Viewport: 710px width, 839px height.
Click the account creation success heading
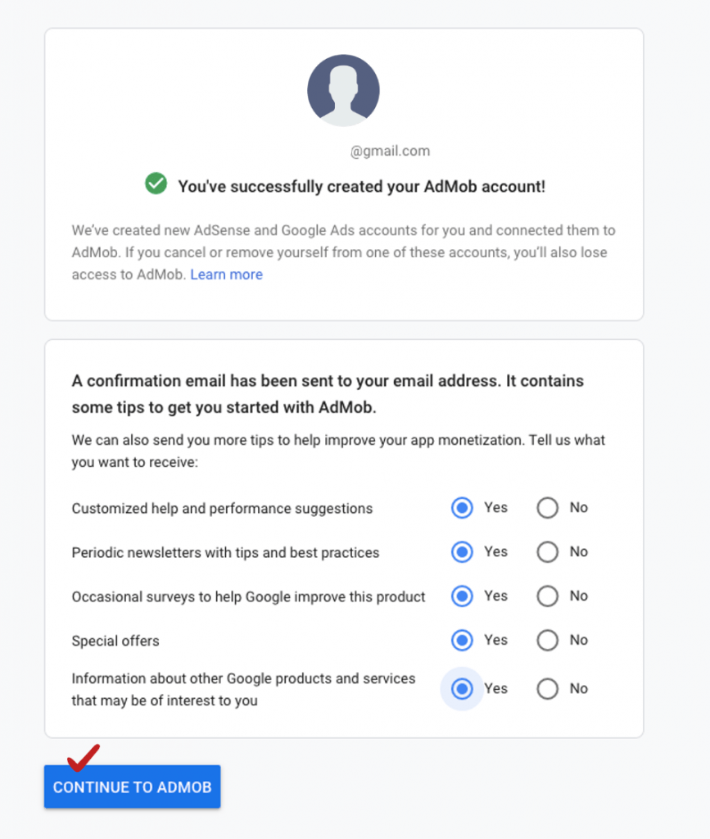tap(360, 186)
